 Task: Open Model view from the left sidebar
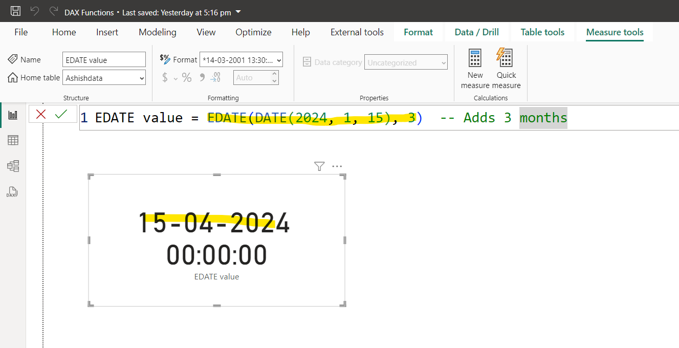tap(13, 165)
